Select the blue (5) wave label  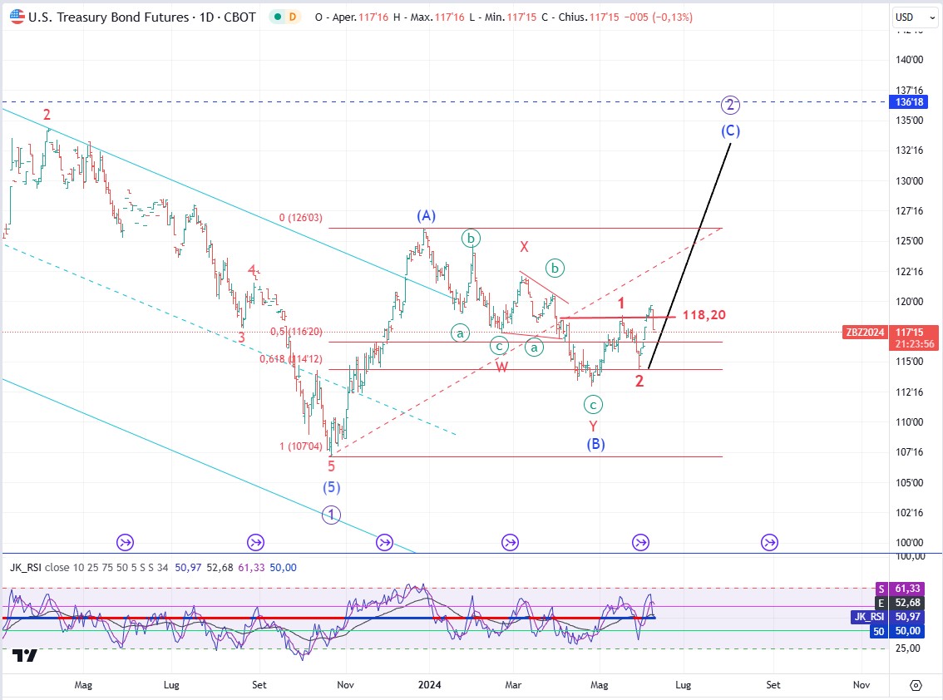point(331,487)
